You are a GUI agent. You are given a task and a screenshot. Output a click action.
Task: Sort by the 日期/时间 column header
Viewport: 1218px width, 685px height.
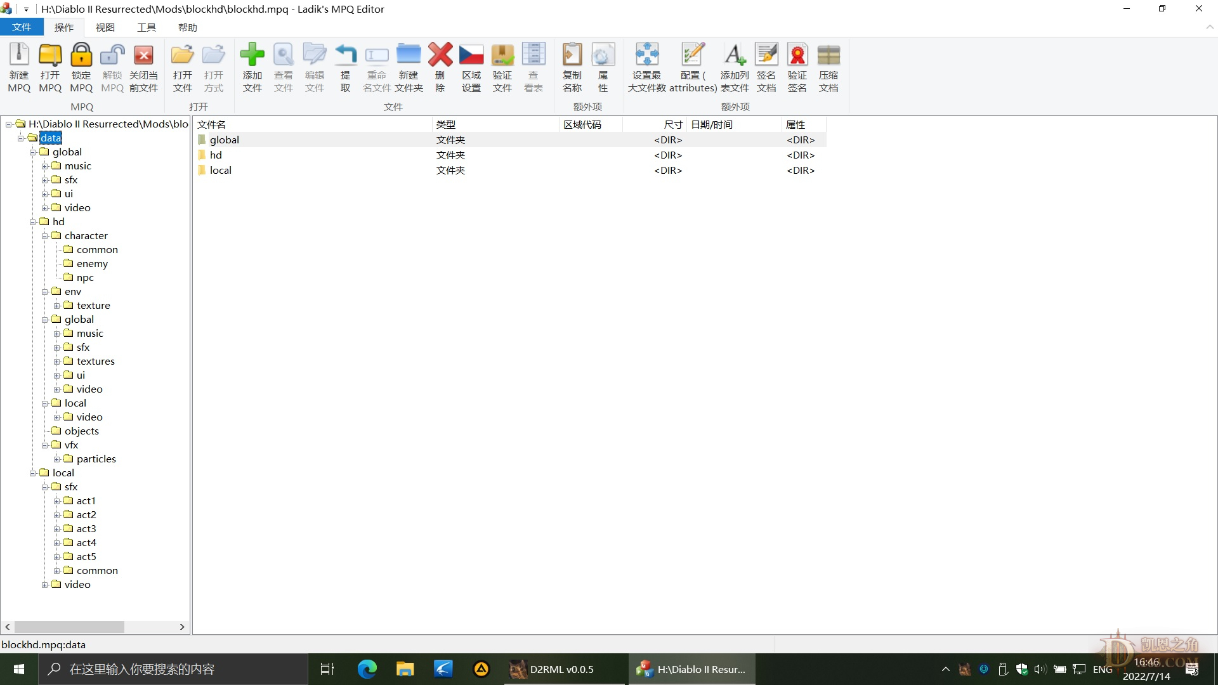click(734, 124)
